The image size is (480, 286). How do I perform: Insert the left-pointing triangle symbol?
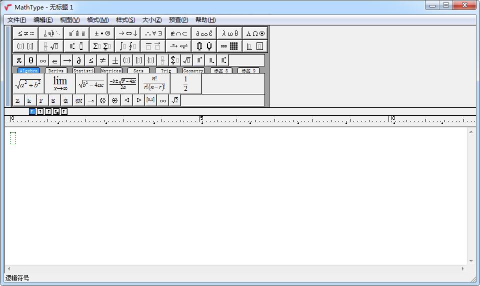126,100
